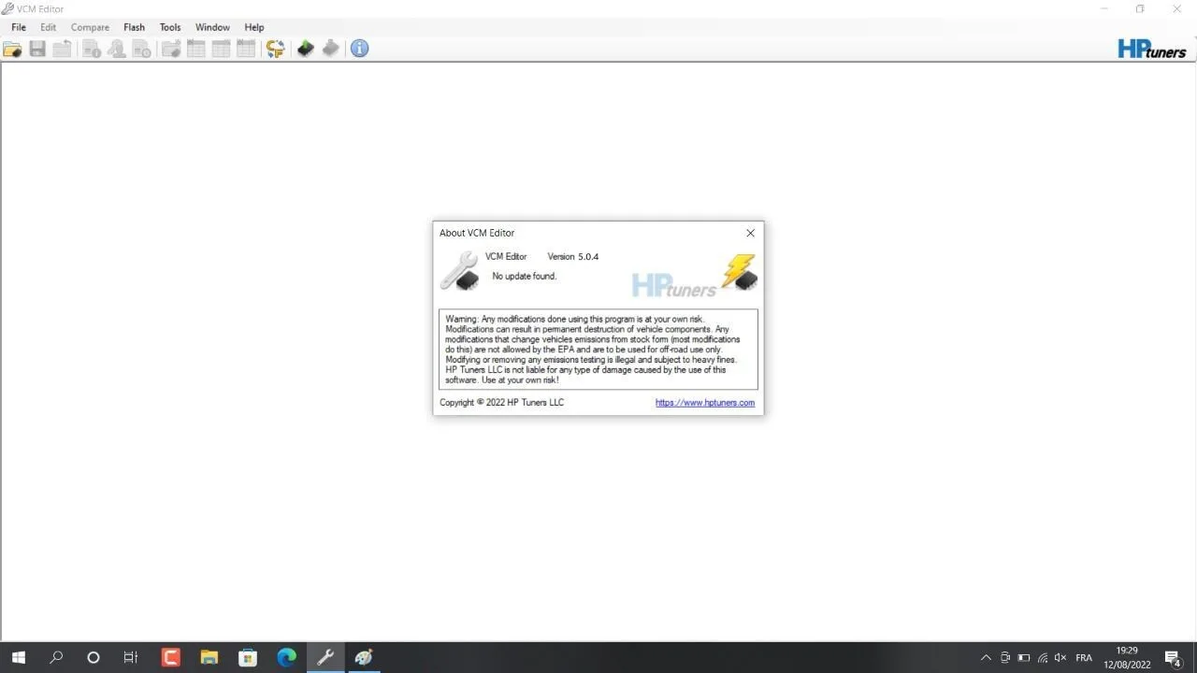Open a tune file with the folder icon
This screenshot has height=673, width=1197.
tap(12, 49)
